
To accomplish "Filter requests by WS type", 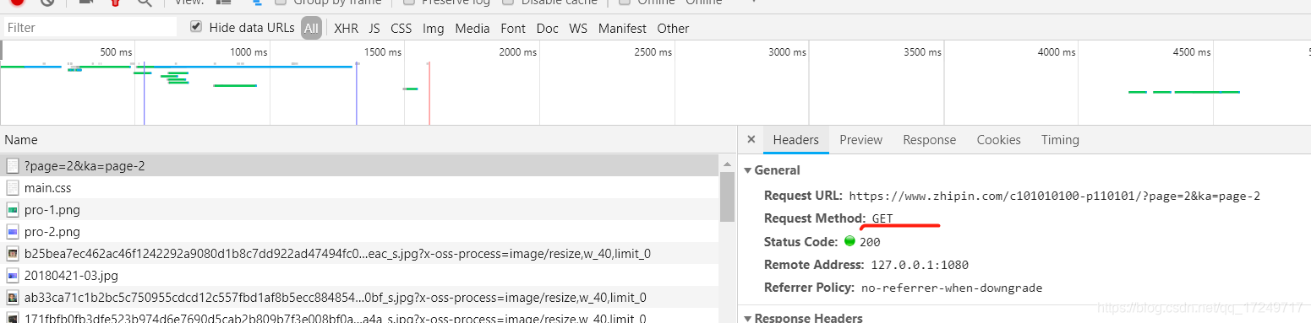I will click(578, 28).
